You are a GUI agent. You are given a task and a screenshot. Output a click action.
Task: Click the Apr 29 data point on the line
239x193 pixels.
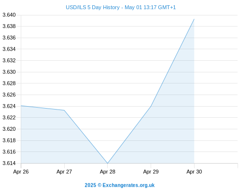[151, 106]
